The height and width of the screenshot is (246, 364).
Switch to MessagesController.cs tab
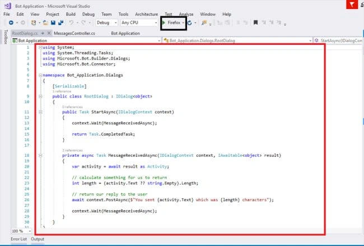tap(74, 33)
